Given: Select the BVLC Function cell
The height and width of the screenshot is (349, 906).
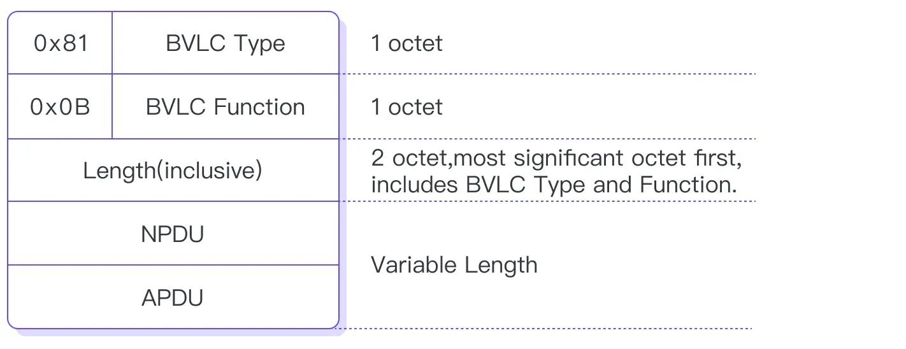Looking at the screenshot, I should tap(226, 107).
